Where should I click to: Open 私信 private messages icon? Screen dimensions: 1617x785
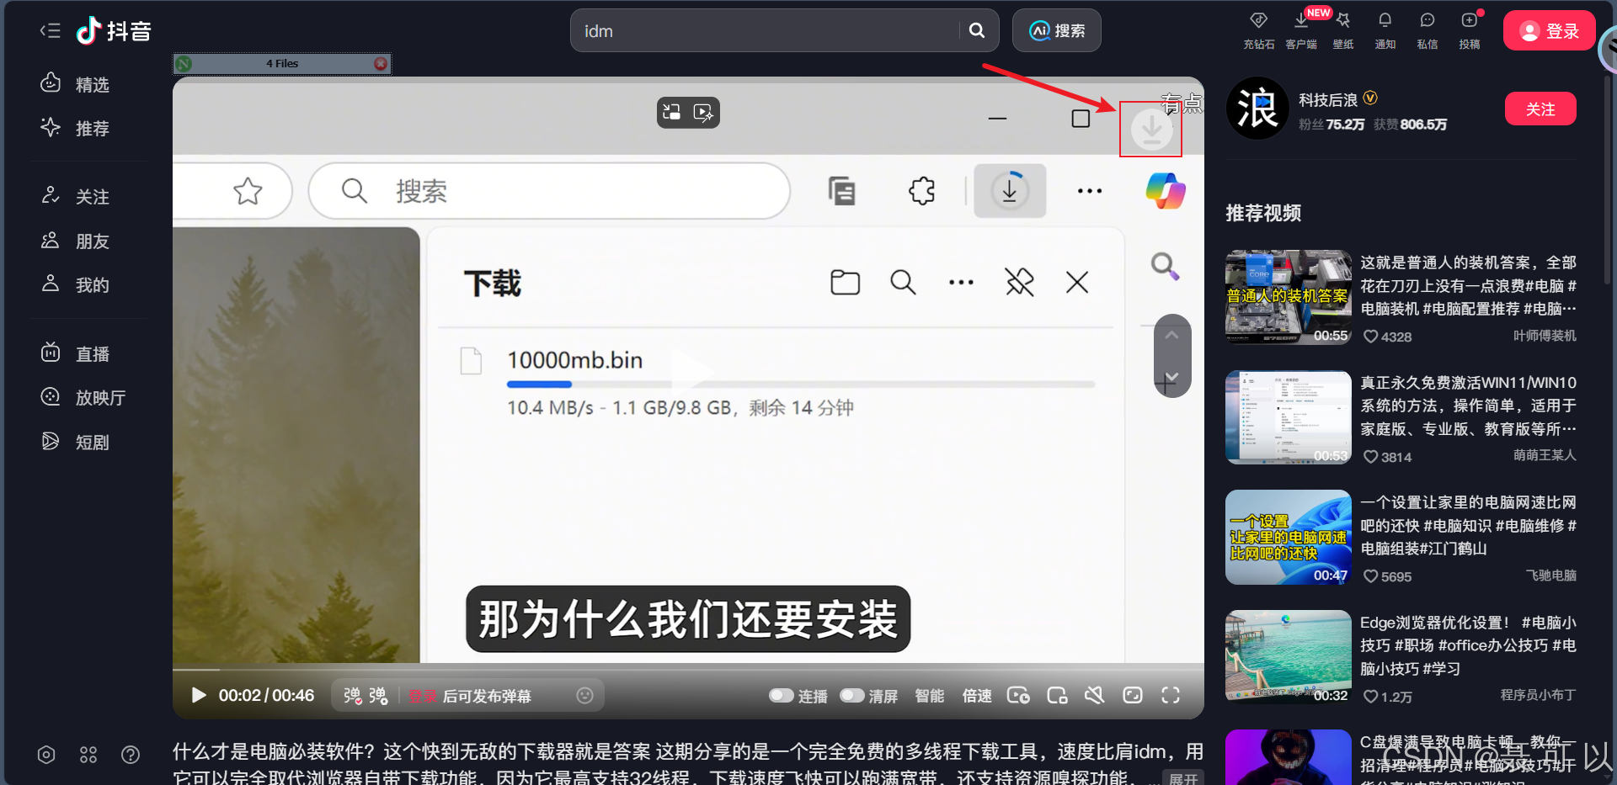pyautogui.click(x=1428, y=30)
